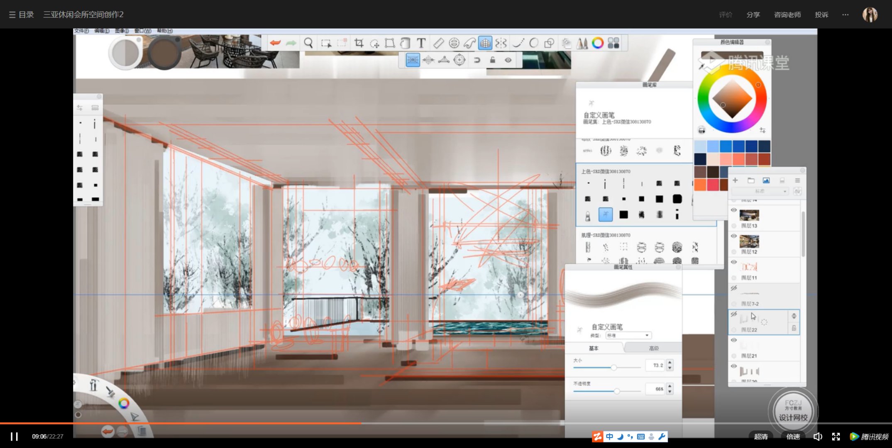892x448 pixels.
Task: Select the Crop tool icon
Action: (359, 43)
